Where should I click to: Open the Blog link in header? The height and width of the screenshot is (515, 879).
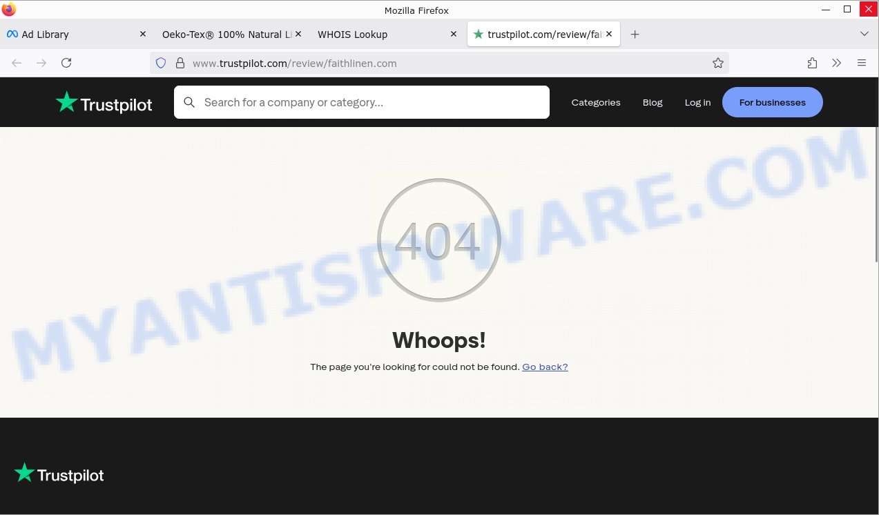[x=653, y=102]
